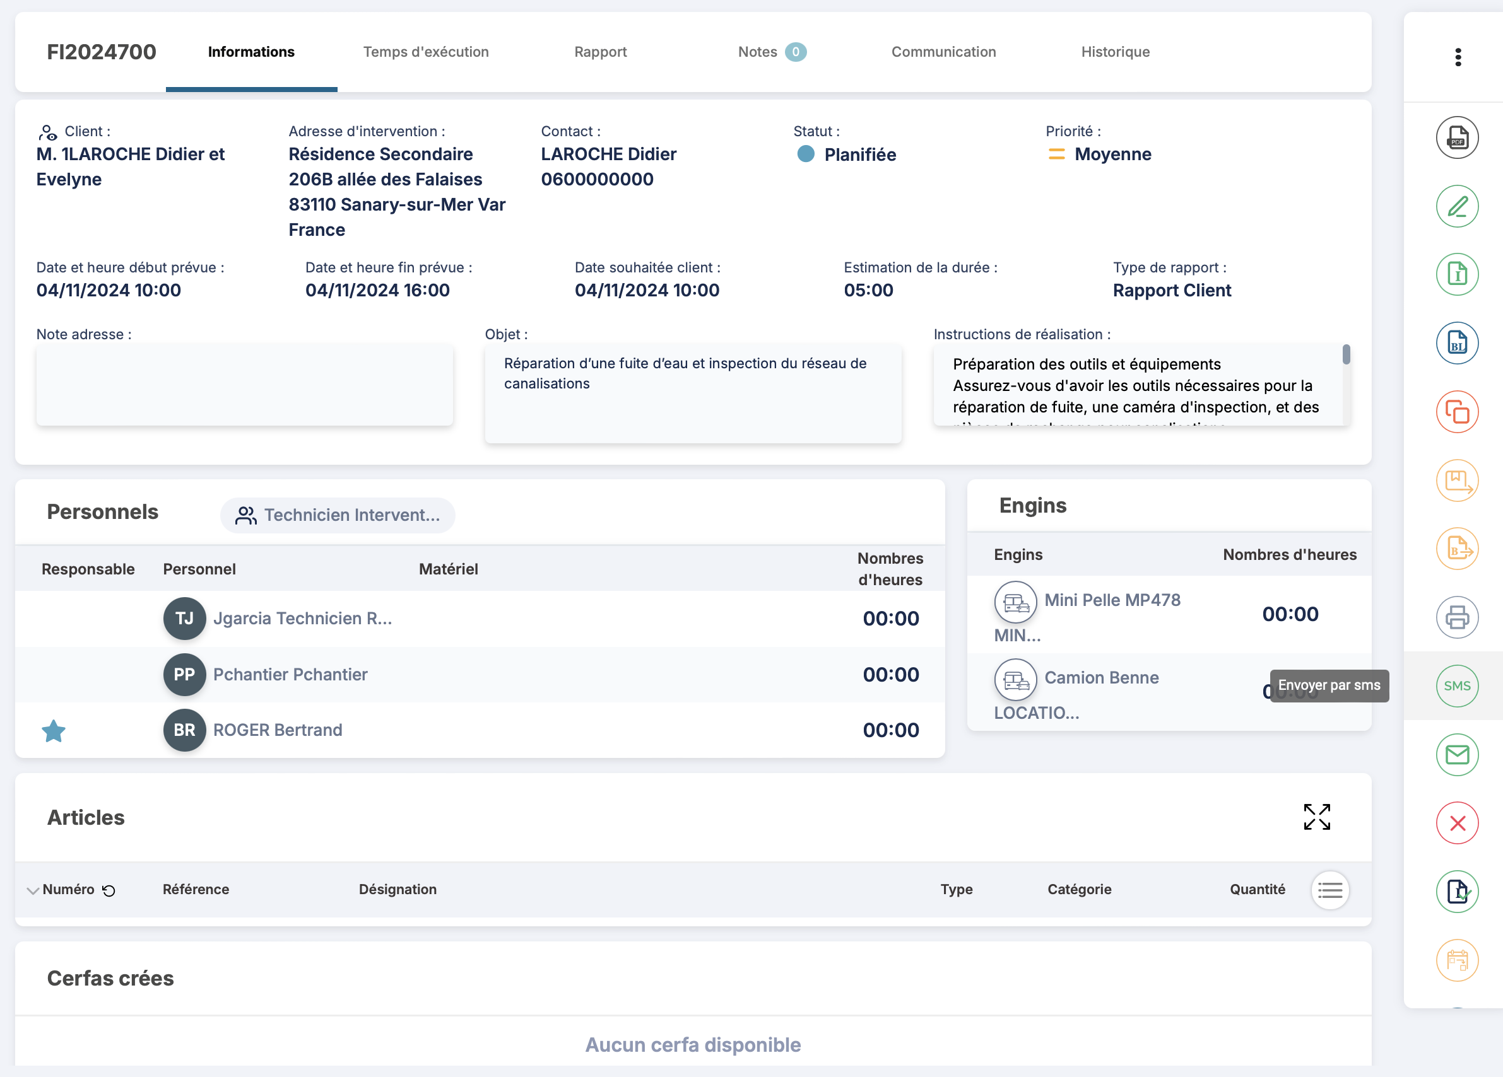Open Mini Pelle MP478 engine link

[x=1111, y=600]
